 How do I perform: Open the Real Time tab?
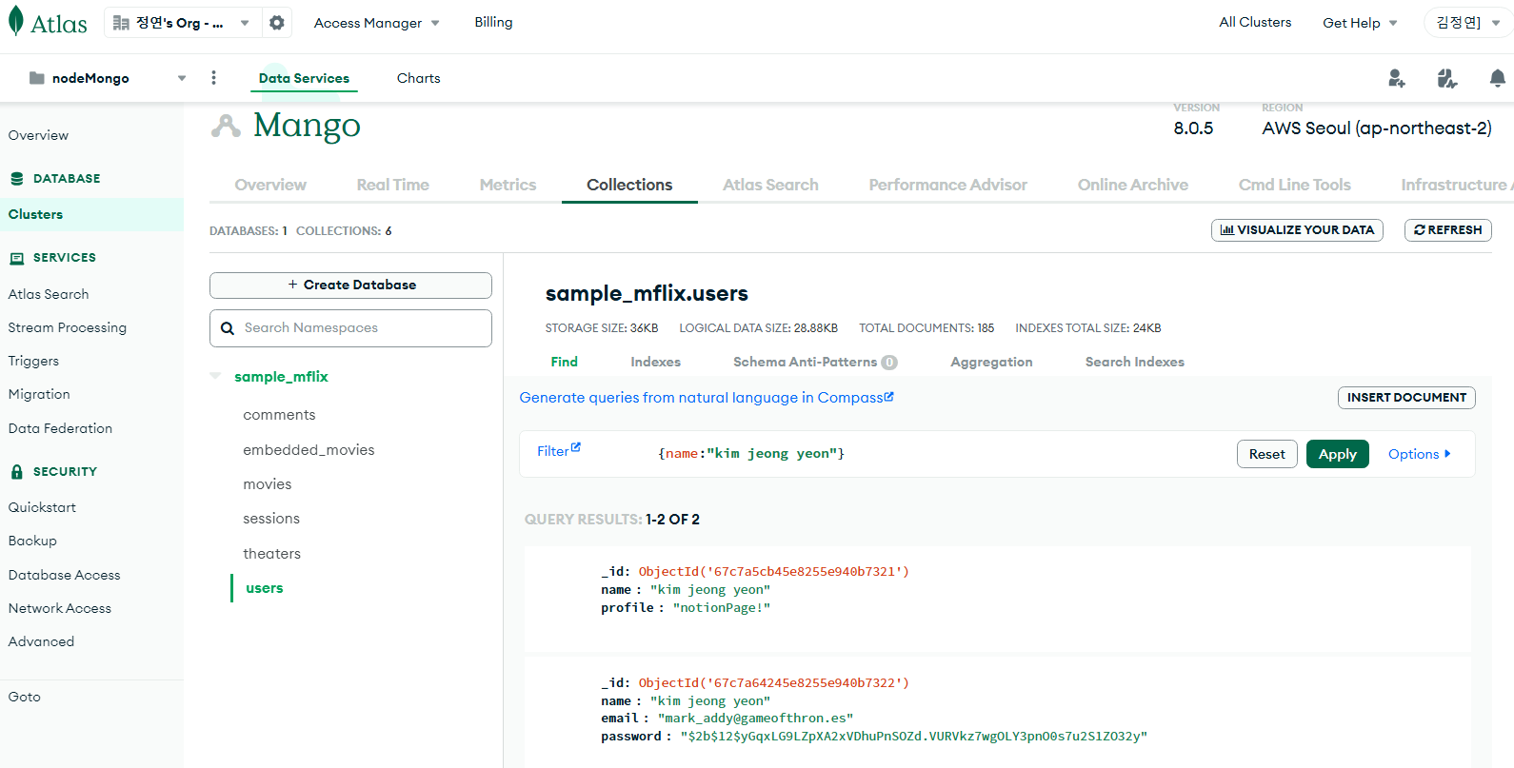[393, 185]
